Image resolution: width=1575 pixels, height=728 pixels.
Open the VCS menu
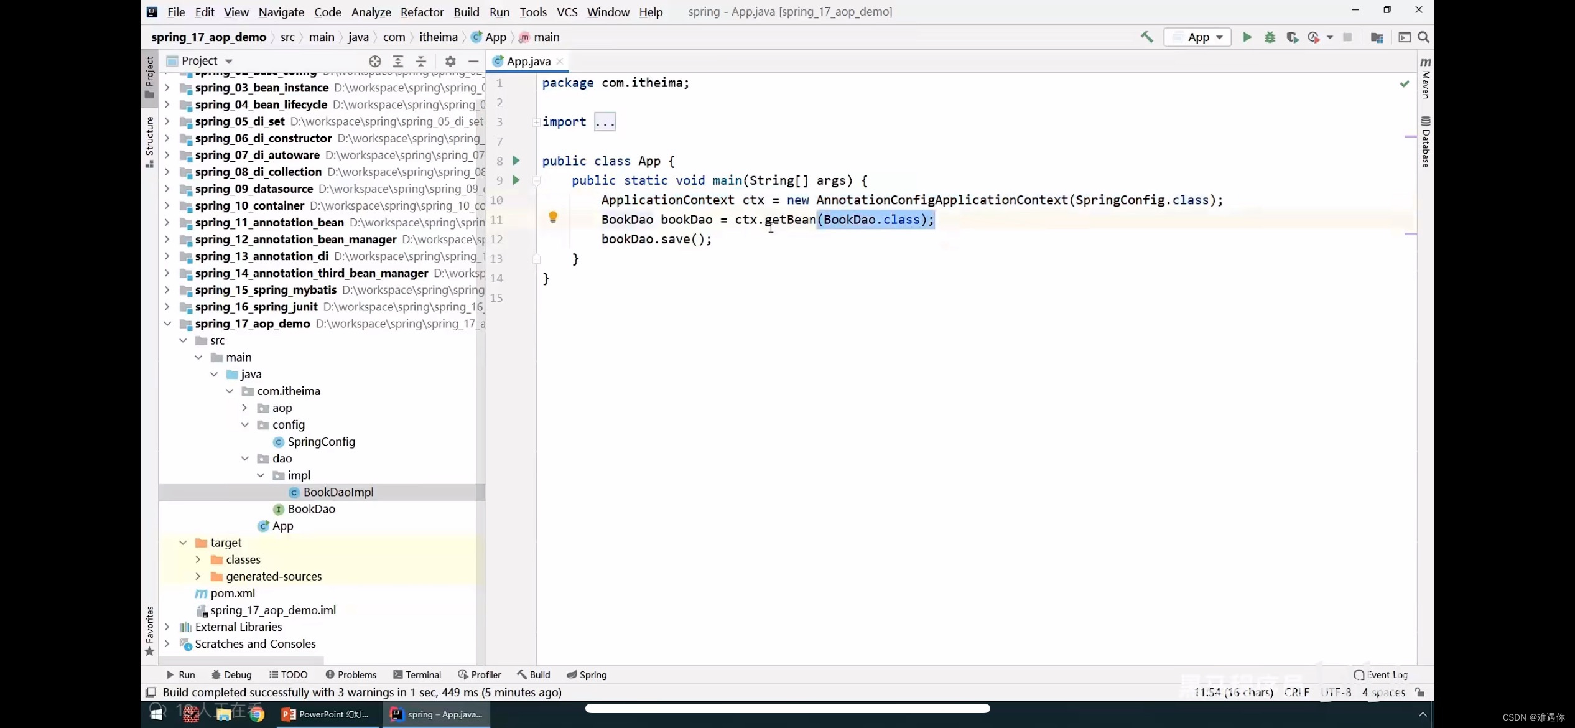pyautogui.click(x=567, y=12)
